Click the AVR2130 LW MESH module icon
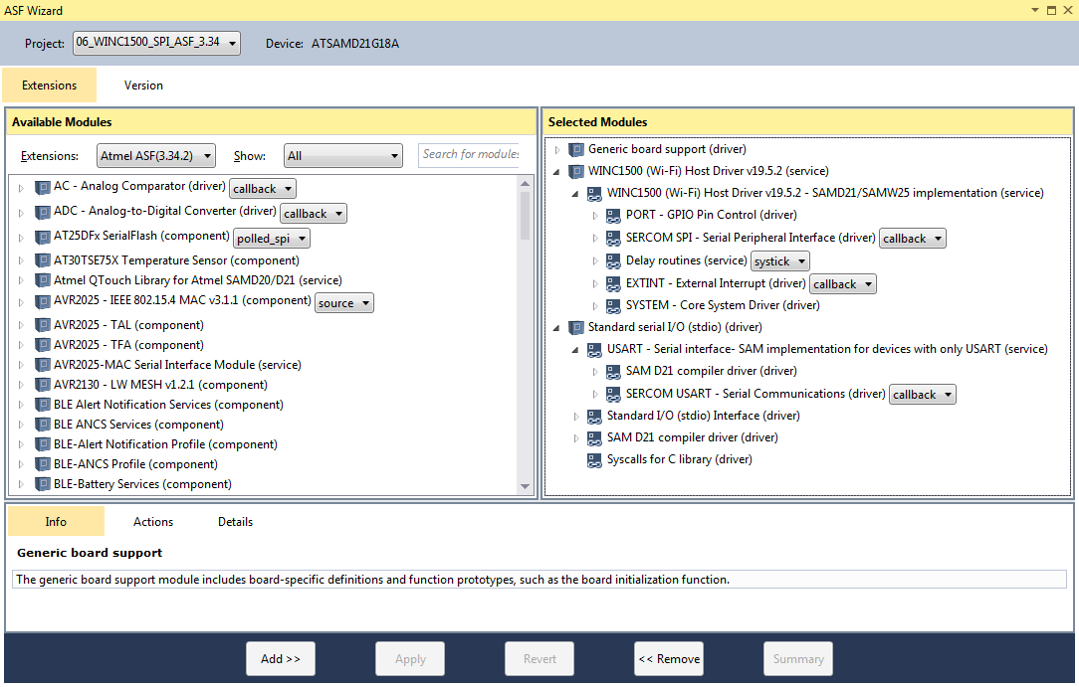The height and width of the screenshot is (687, 1079). 43,386
